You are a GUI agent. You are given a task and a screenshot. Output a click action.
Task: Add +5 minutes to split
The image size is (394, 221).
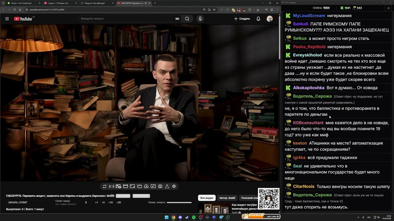[103, 203]
